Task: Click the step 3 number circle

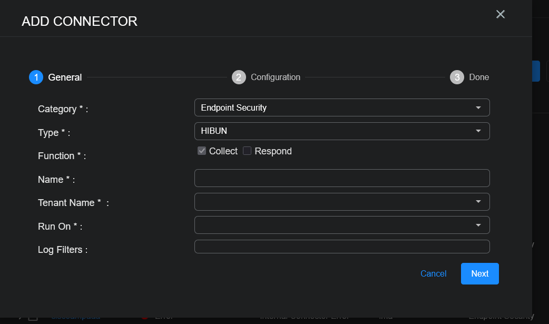Action: click(457, 77)
